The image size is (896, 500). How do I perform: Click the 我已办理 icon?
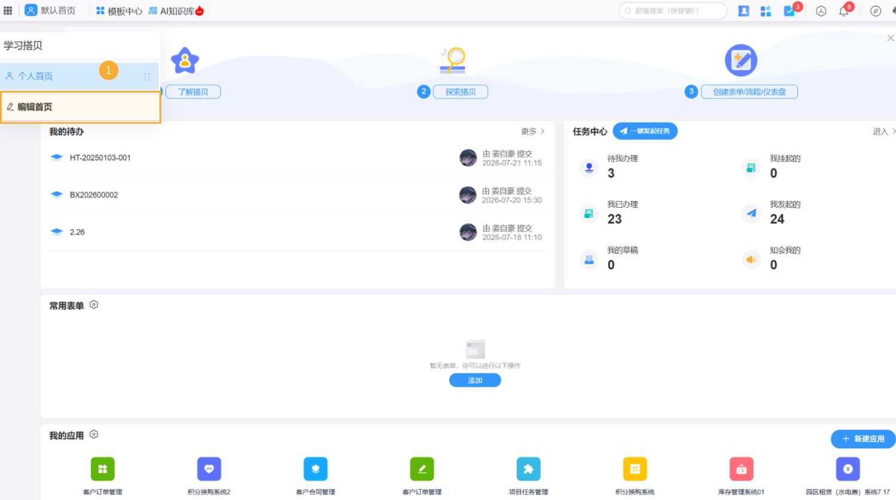coord(589,214)
